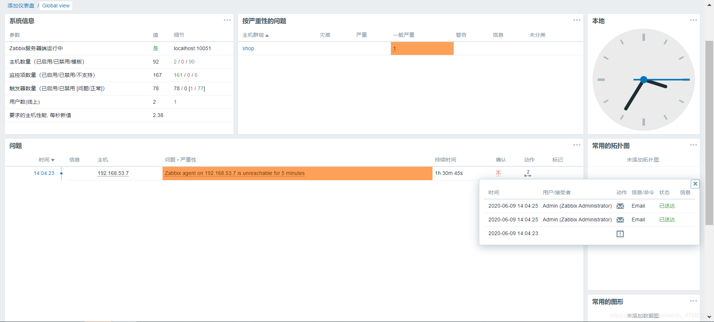Click the first email envelope icon at 14:04:25
This screenshot has height=322, width=714.
pos(620,206)
